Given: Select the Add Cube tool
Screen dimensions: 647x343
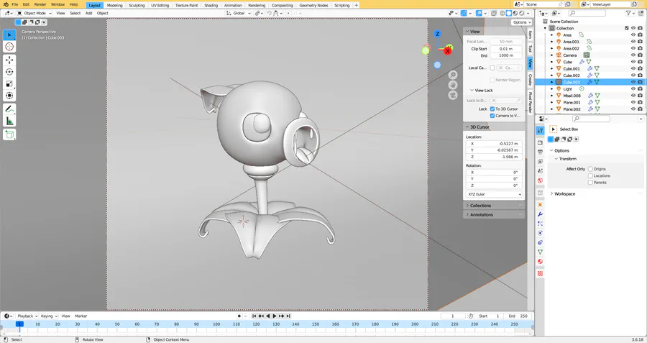Looking at the screenshot, I should point(9,134).
